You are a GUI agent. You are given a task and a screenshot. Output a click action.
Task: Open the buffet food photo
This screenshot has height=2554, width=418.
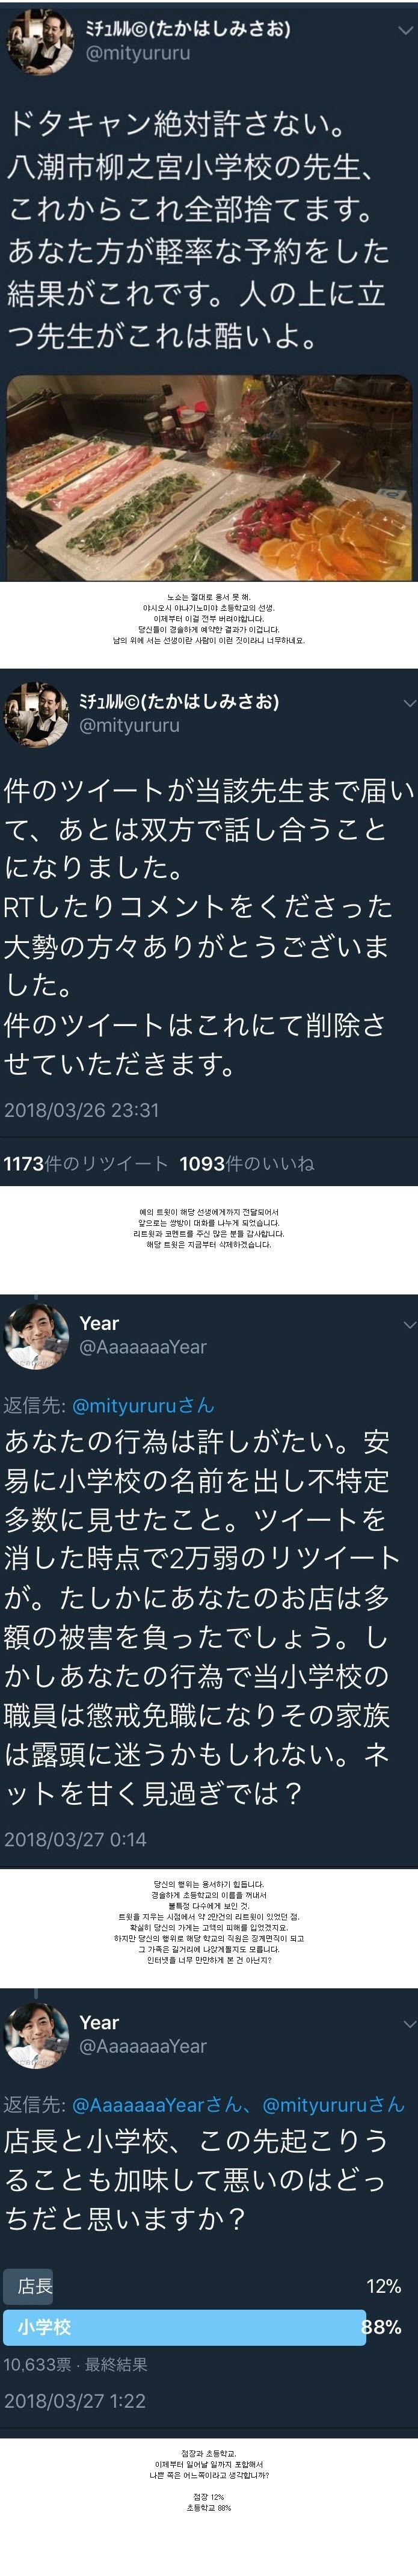pos(209,478)
